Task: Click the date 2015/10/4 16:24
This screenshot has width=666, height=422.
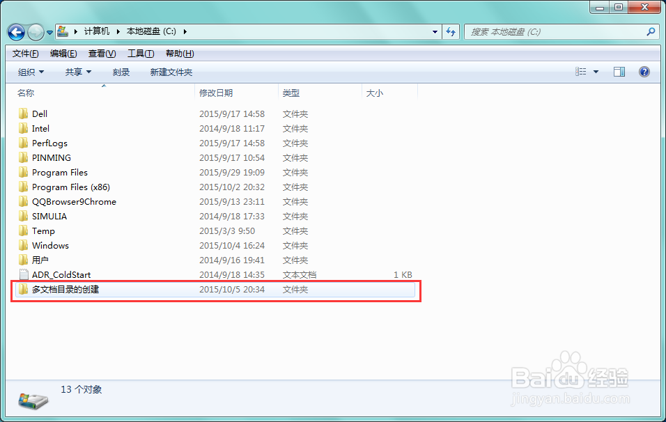Action: pos(232,245)
